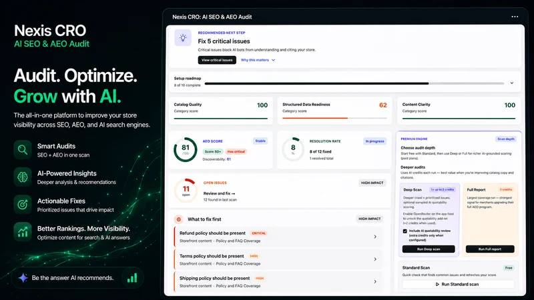Click Catalog Quality score bar
This screenshot has height=300, width=534.
click(221, 119)
